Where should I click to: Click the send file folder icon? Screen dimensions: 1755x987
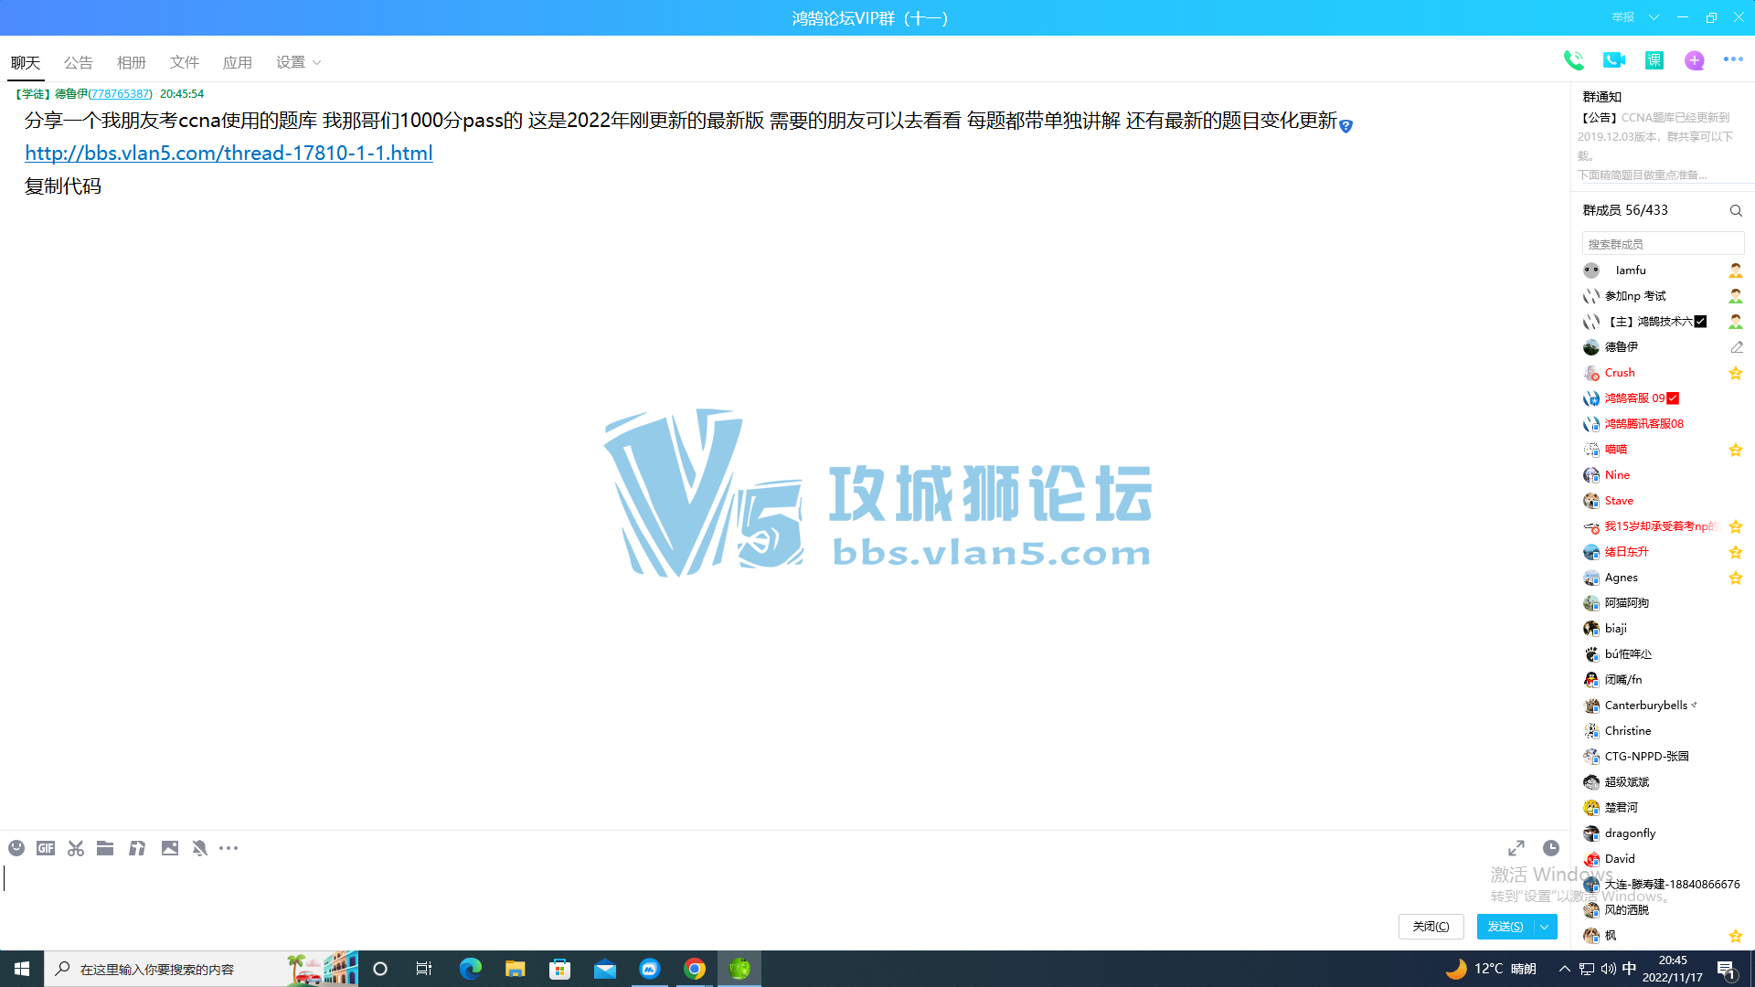point(105,848)
